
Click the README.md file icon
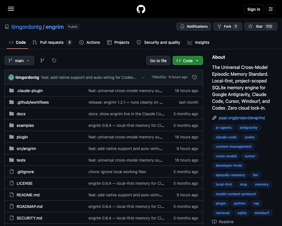coord(12,195)
